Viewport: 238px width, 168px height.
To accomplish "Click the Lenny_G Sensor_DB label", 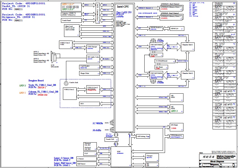I will (x=63, y=158).
